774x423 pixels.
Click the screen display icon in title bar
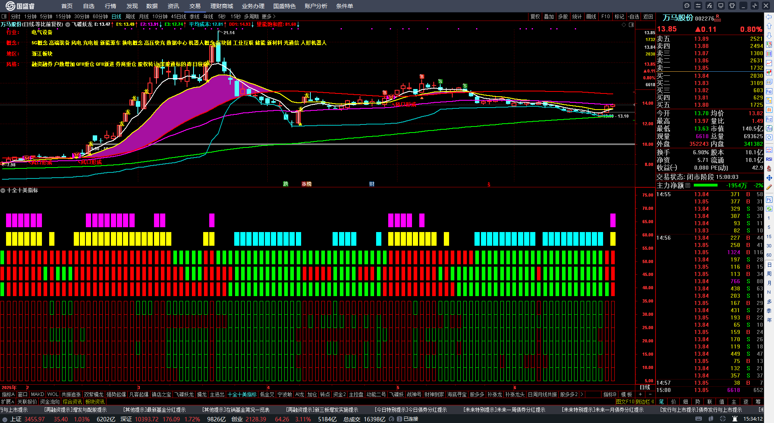(721, 6)
